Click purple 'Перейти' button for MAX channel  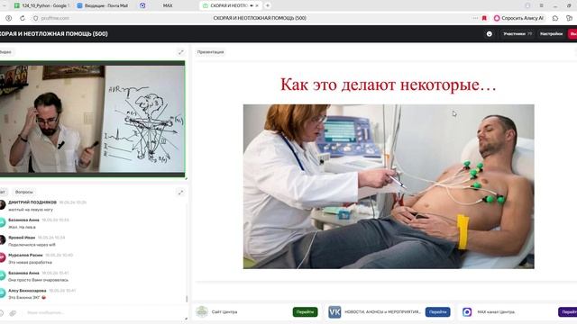coord(568,312)
